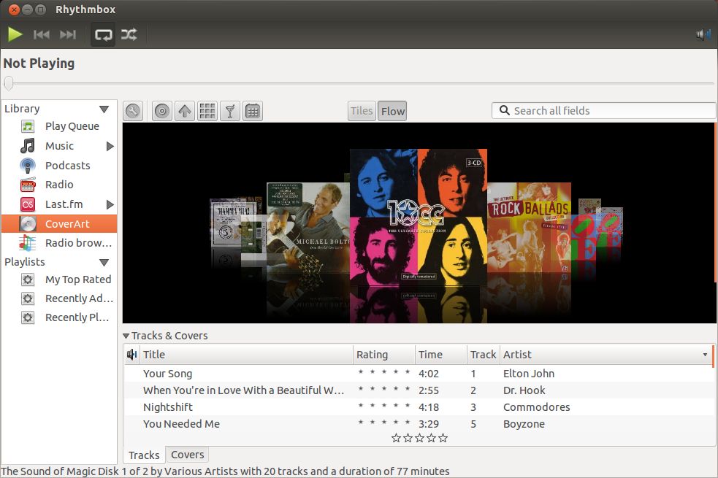Screen dimensions: 718x478
Task: Open the Podcasts icon in sidebar
Action: pos(28,166)
